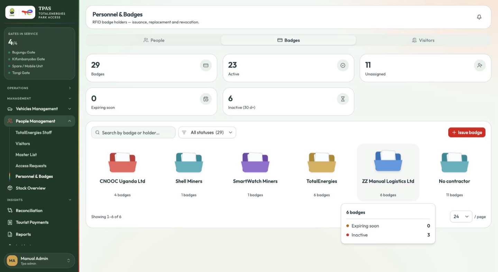Click the Reports document icon
498x272 pixels.
tap(10, 234)
